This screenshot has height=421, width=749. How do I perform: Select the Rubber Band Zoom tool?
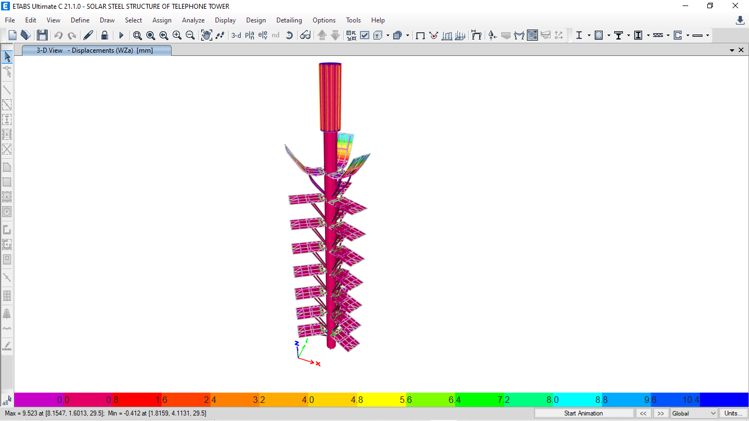[138, 35]
